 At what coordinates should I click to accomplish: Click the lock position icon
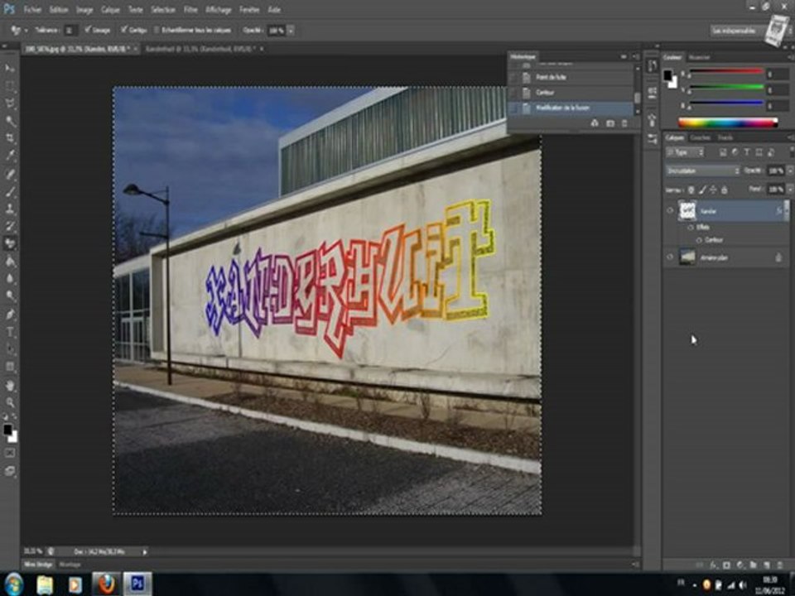[713, 190]
